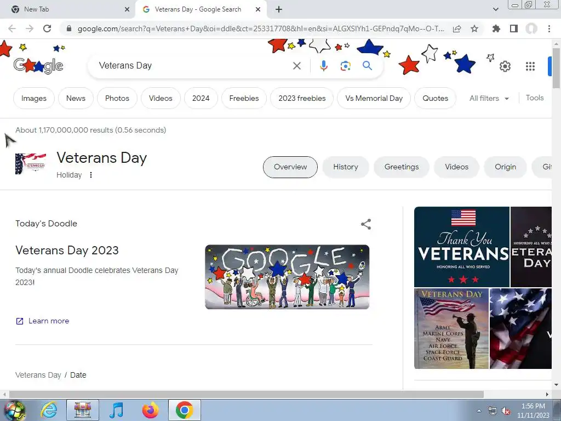Open the Overview tab of knowledge panel

pyautogui.click(x=290, y=167)
